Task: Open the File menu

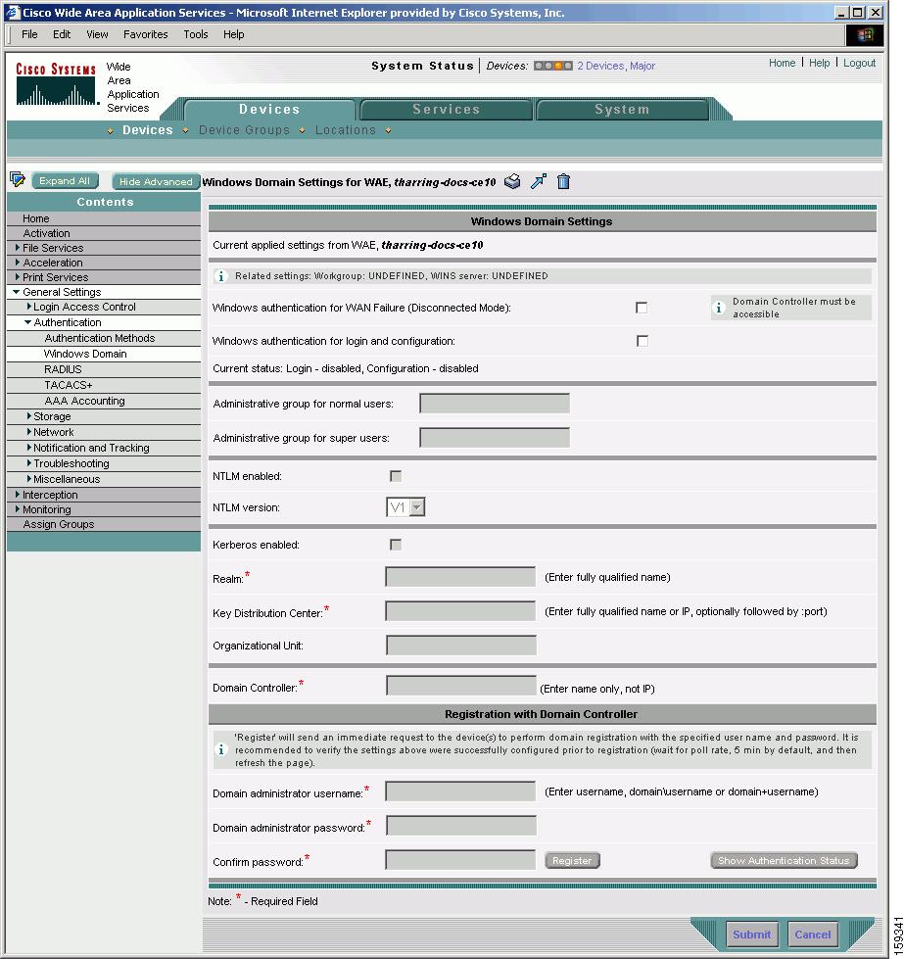Action: coord(29,34)
